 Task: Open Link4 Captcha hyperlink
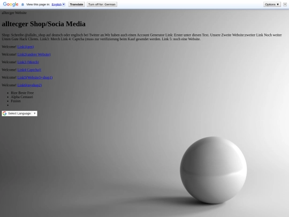click(29, 70)
